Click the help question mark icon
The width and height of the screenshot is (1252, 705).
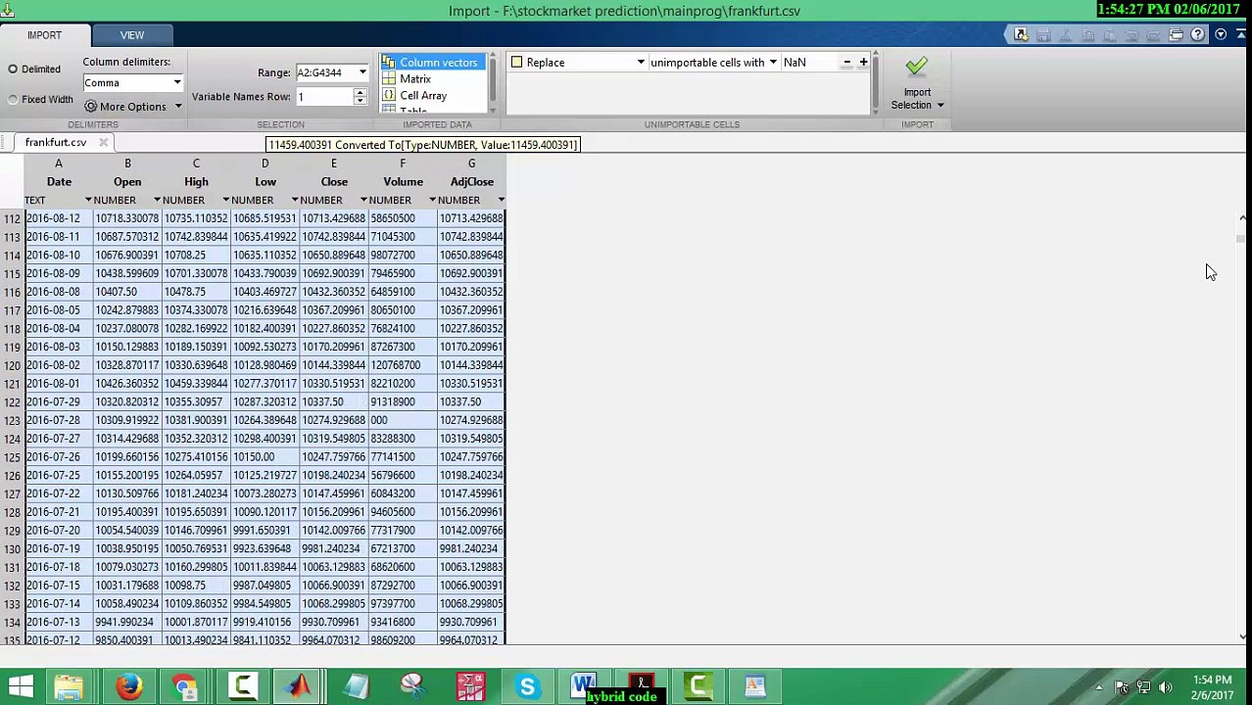pos(1198,35)
